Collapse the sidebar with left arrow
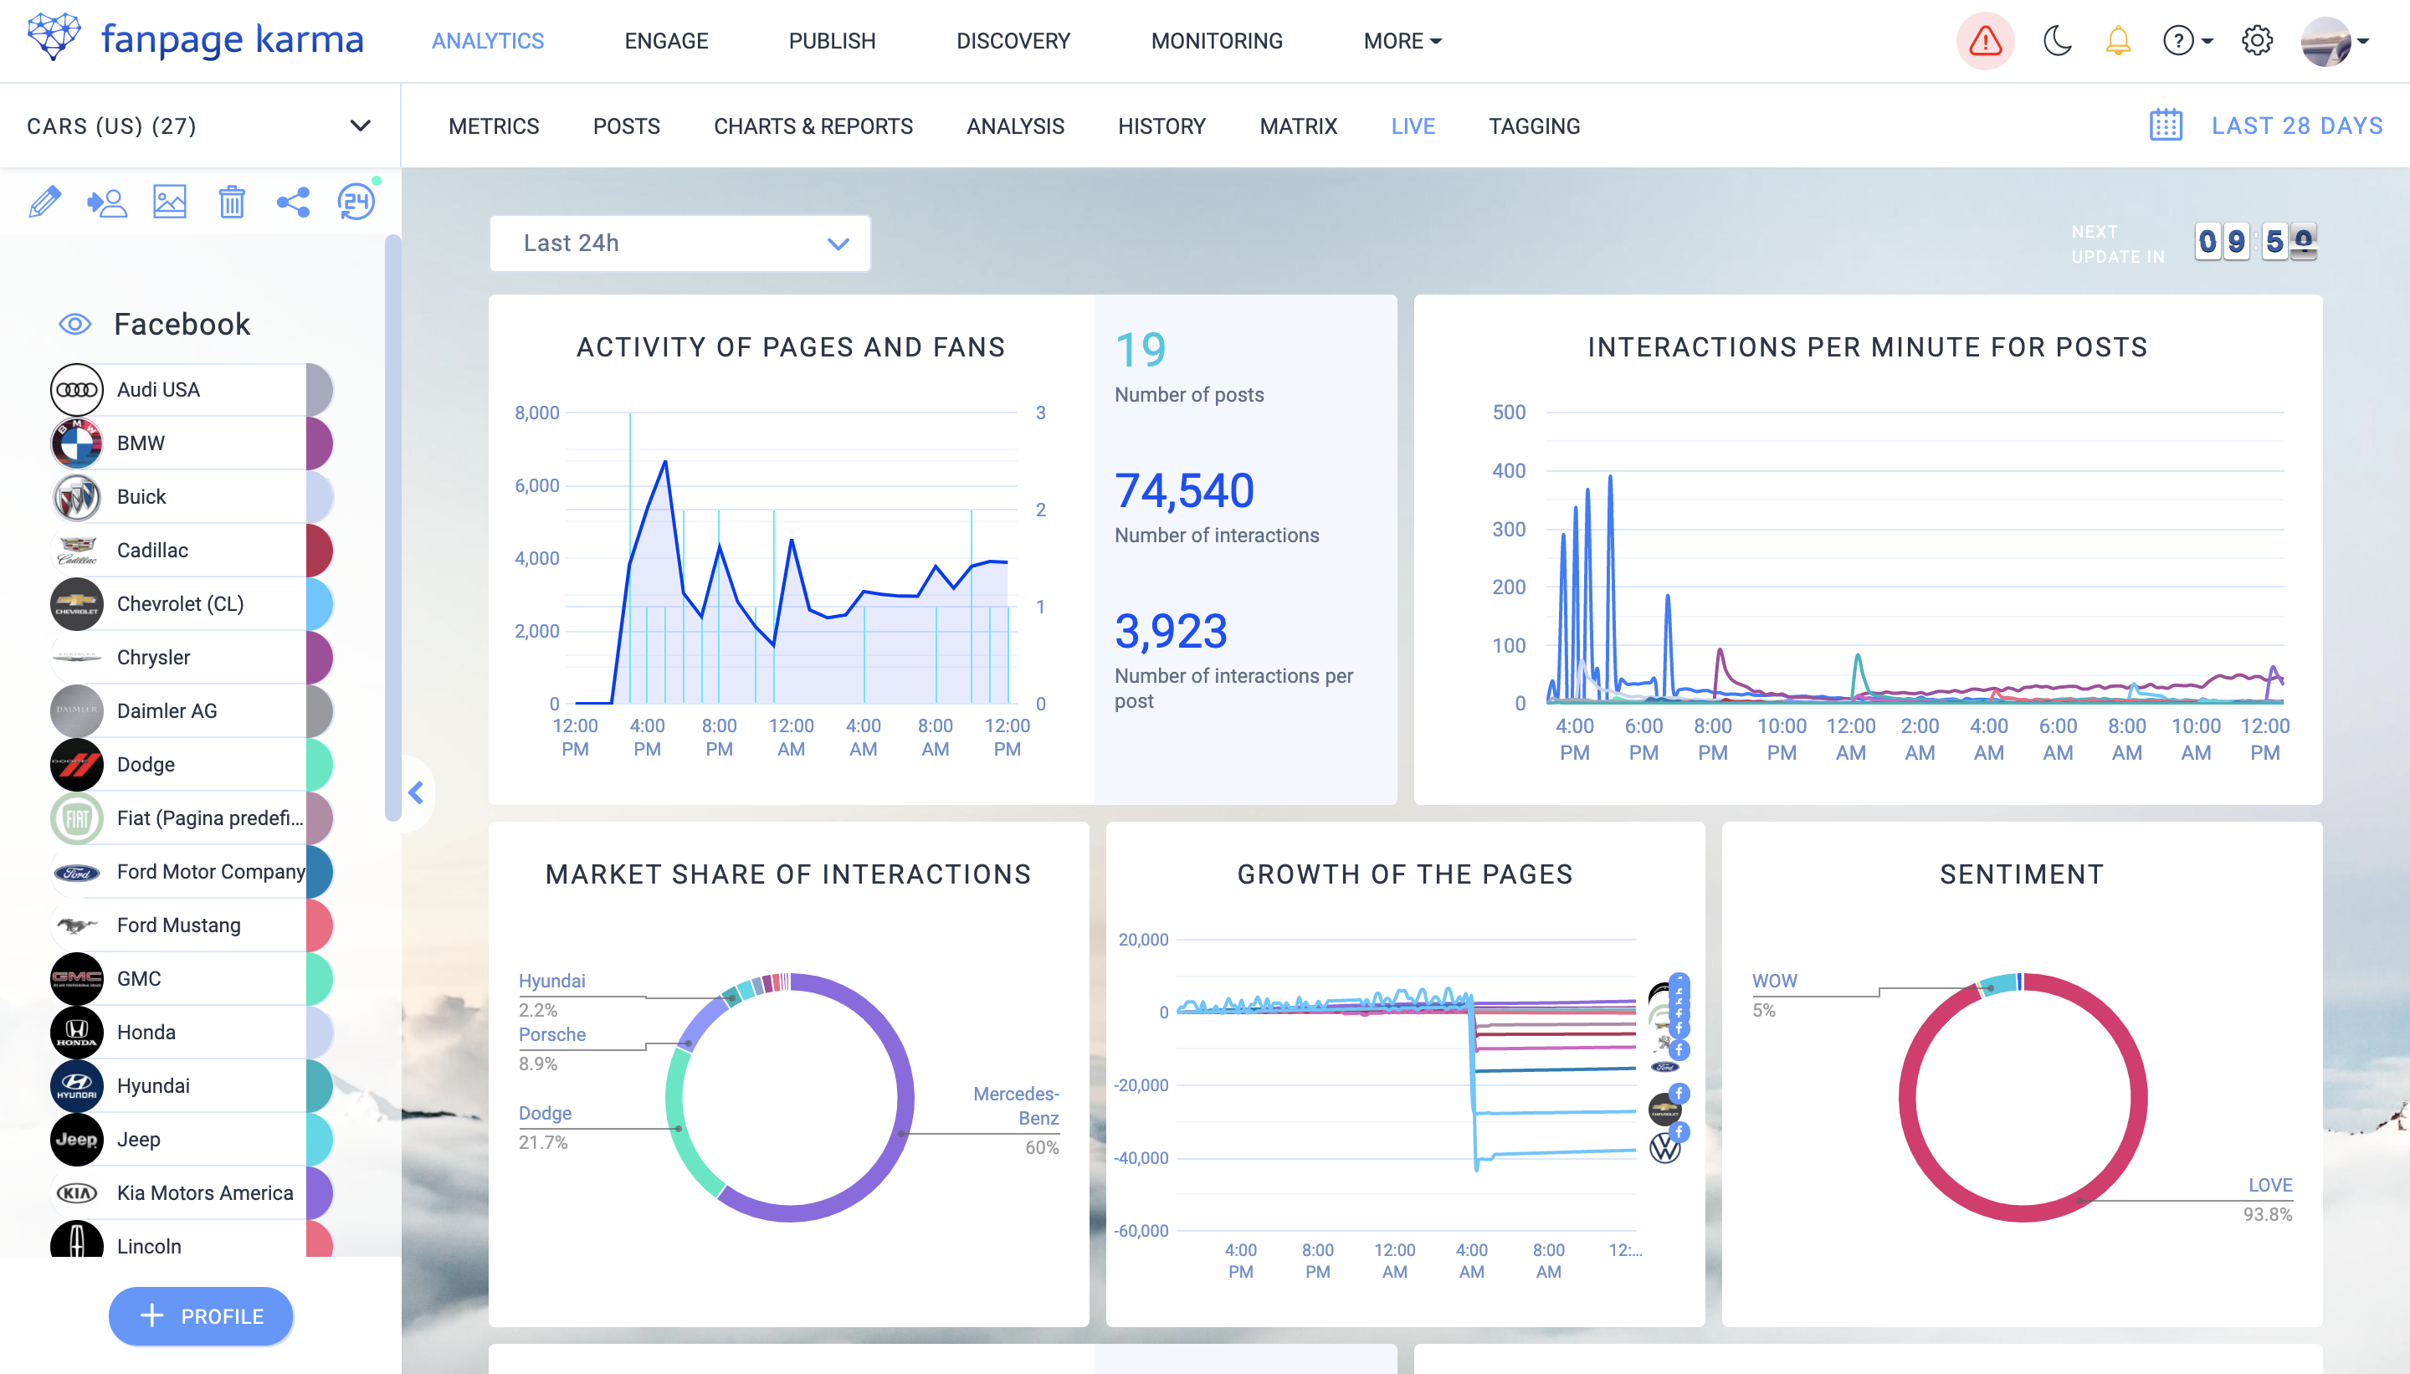The width and height of the screenshot is (2410, 1374). click(416, 792)
